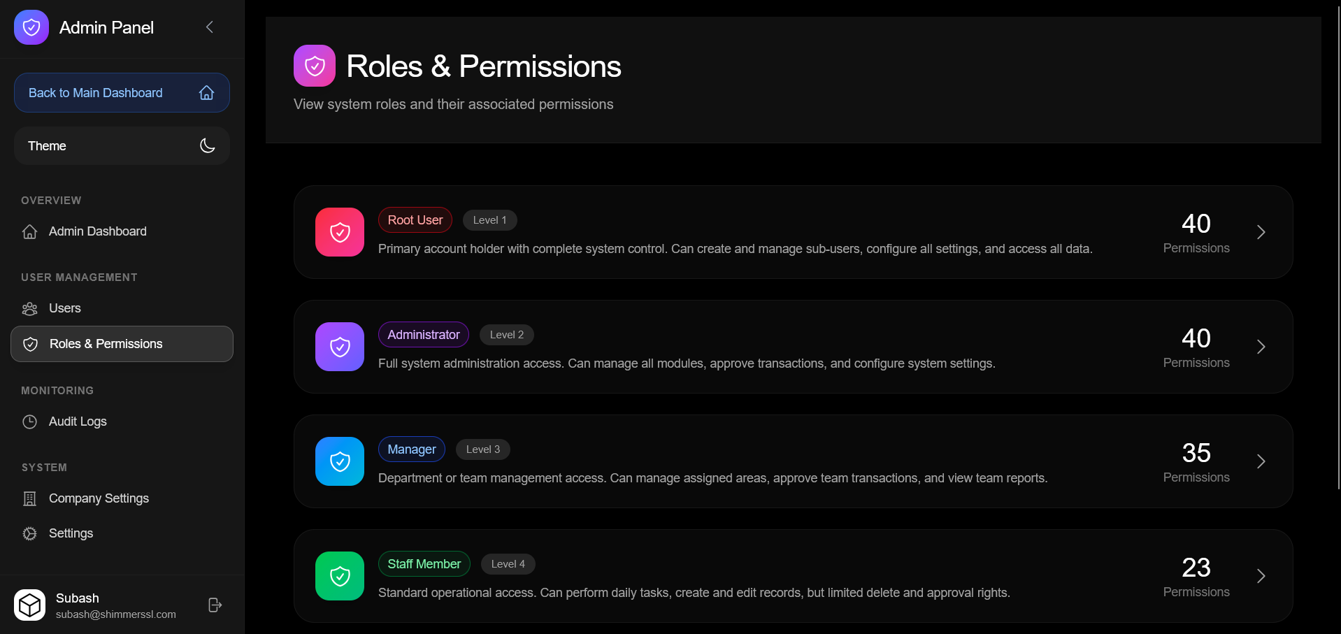Click the page vertical scrollbar
The width and height of the screenshot is (1341, 634).
[1338, 245]
